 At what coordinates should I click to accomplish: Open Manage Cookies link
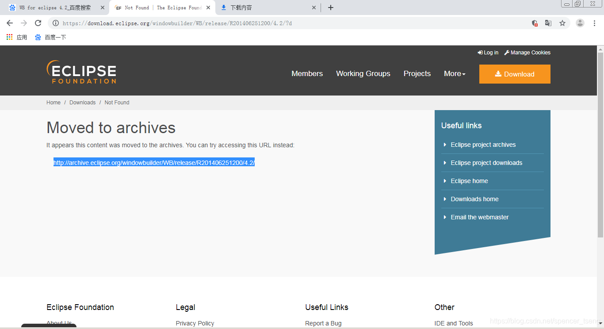(528, 52)
